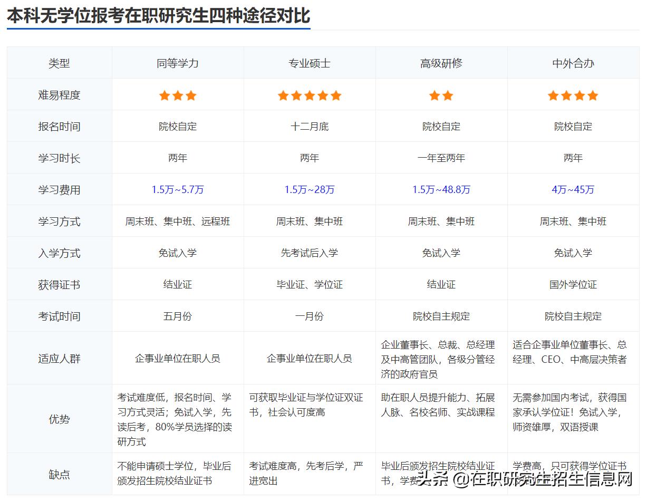Click the underlined page title about 本科无学位
The image size is (647, 501).
point(158,16)
